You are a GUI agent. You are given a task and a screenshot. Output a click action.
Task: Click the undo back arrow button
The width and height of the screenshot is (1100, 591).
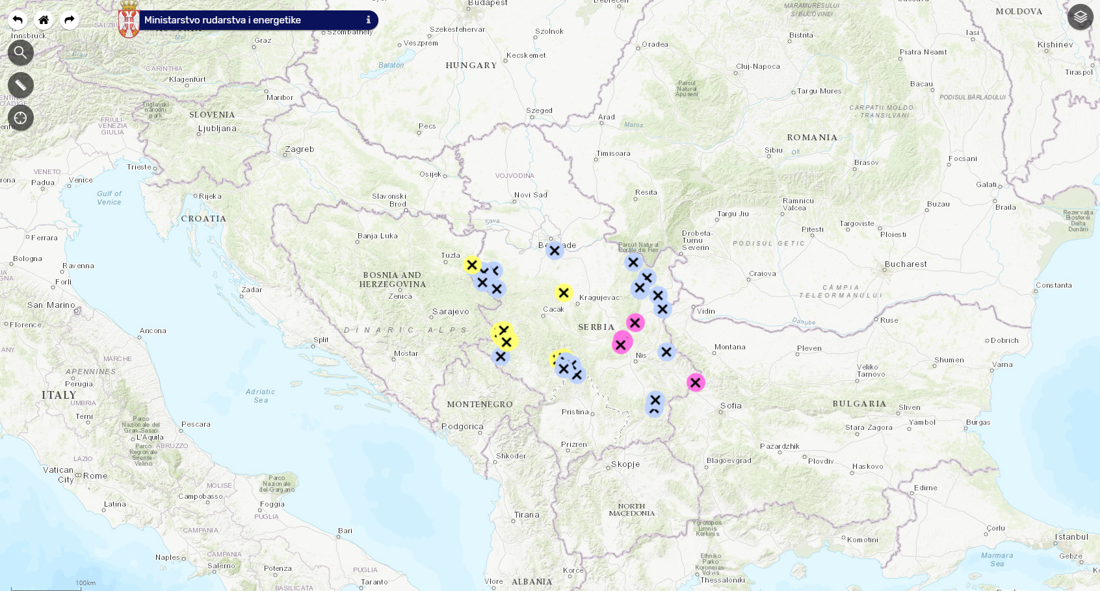click(18, 20)
